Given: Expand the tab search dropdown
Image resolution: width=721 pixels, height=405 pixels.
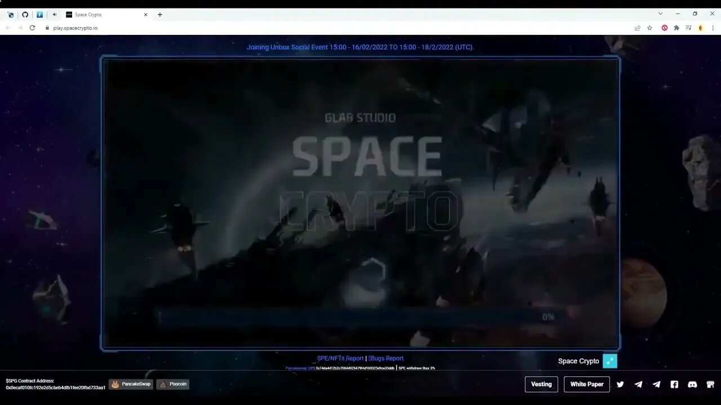Looking at the screenshot, I should (x=660, y=13).
